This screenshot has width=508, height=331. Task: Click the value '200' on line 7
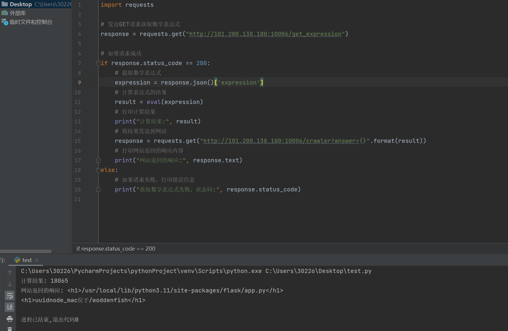(x=202, y=63)
